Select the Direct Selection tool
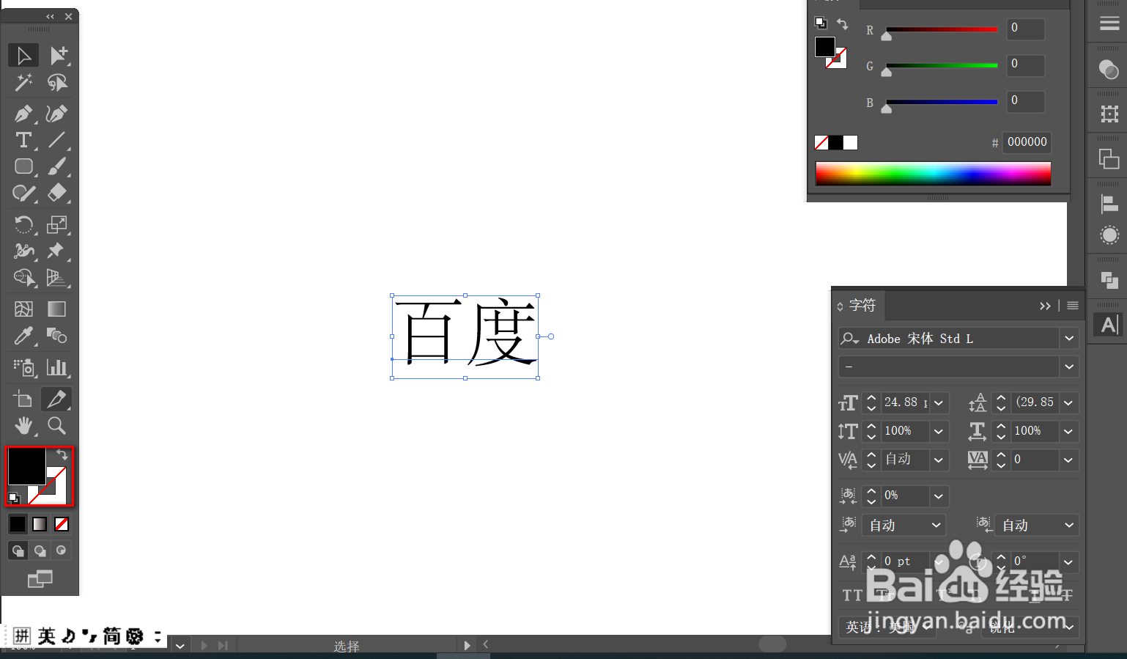The height and width of the screenshot is (659, 1127). (57, 56)
